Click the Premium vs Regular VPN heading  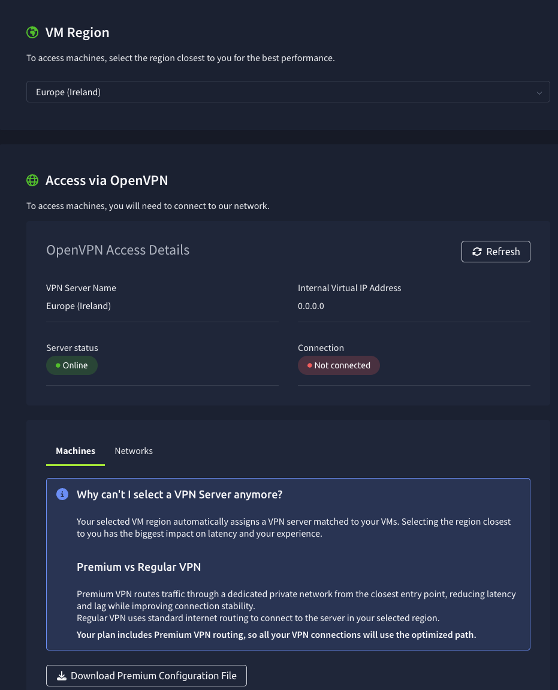click(138, 567)
